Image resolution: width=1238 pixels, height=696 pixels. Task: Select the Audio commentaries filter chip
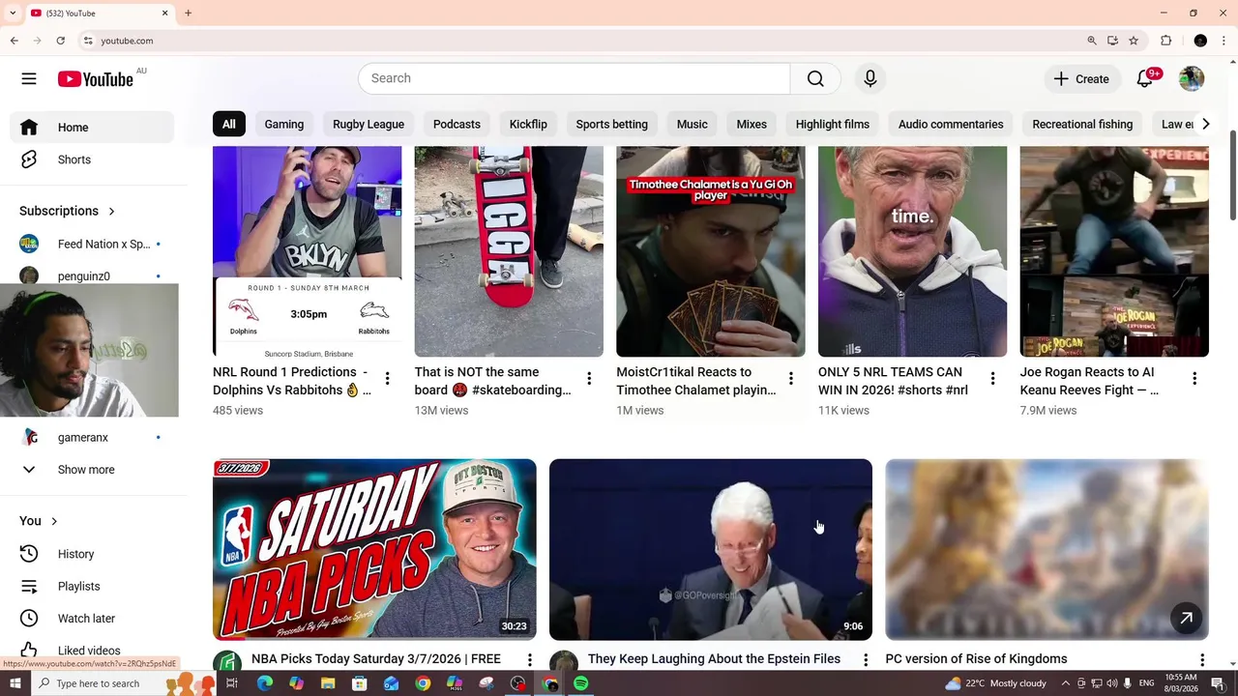click(x=951, y=124)
